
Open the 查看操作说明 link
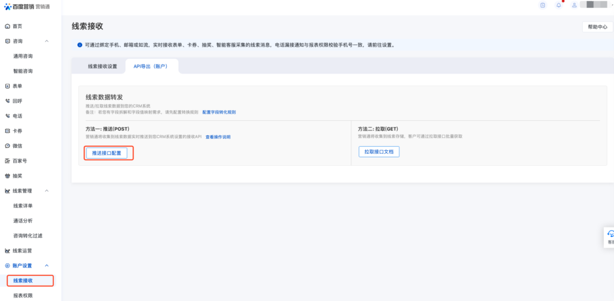tap(218, 137)
